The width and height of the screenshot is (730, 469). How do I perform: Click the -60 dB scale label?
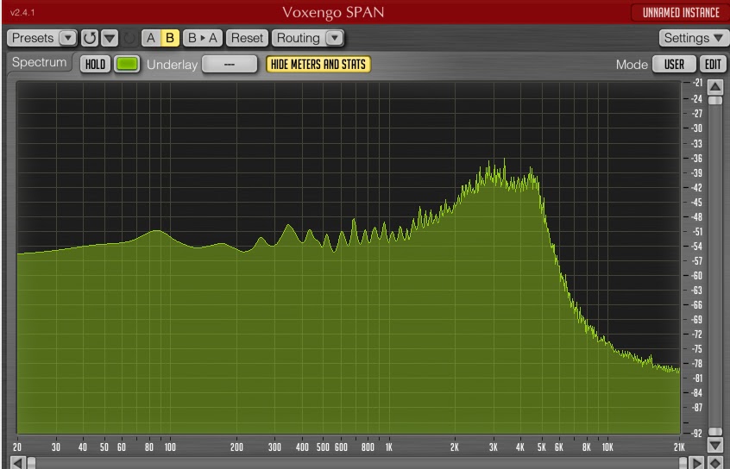pos(697,276)
